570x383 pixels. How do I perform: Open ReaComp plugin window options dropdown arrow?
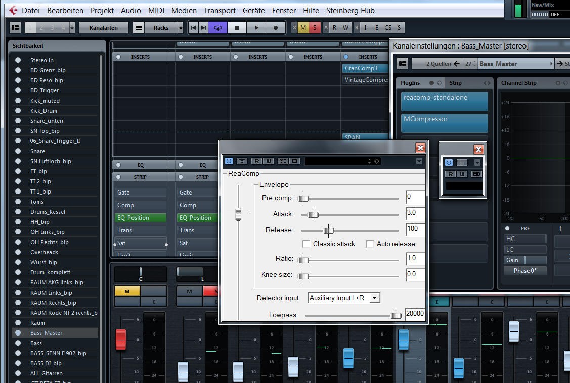[419, 161]
